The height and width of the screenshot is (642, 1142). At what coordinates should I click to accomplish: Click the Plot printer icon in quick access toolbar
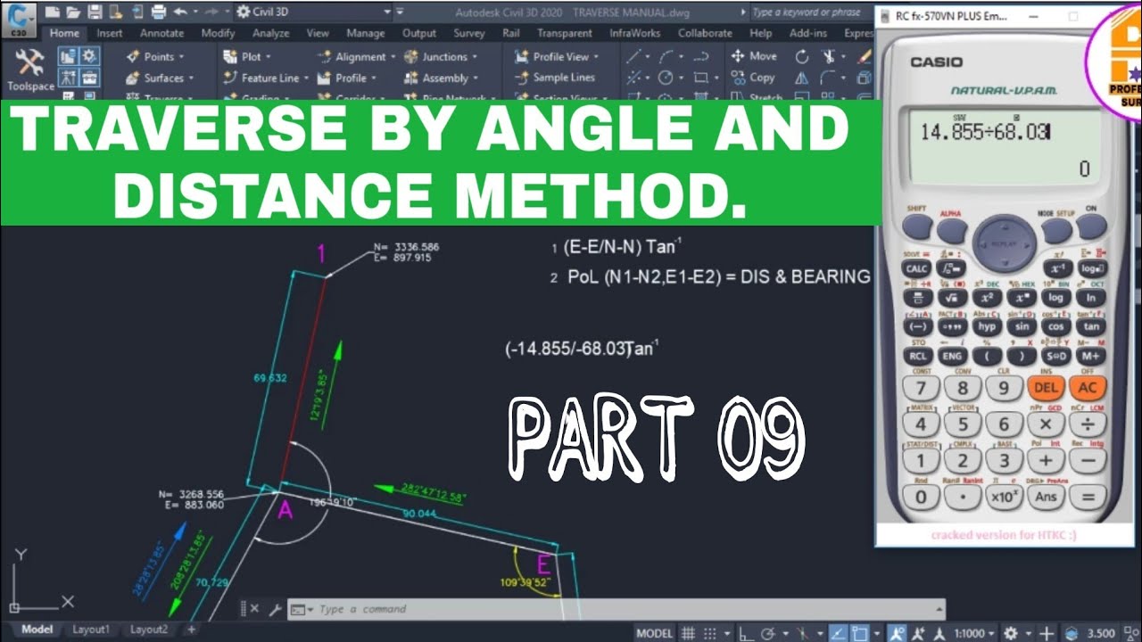coord(158,12)
